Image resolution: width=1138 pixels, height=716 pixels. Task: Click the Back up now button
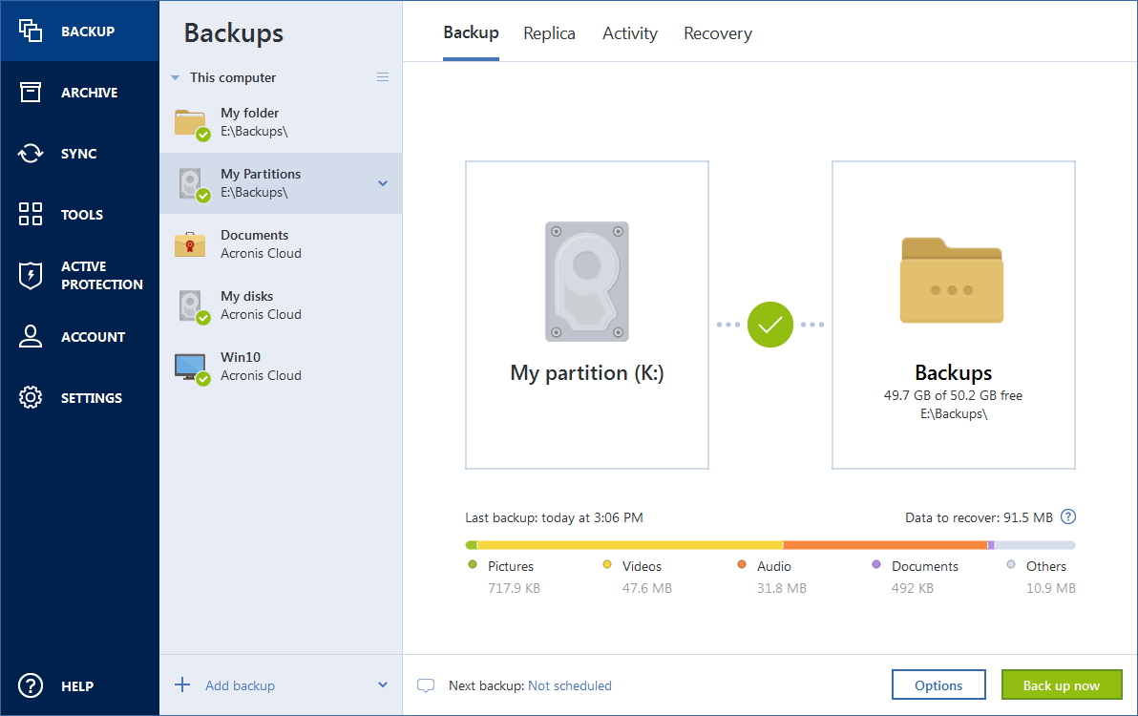[1062, 684]
